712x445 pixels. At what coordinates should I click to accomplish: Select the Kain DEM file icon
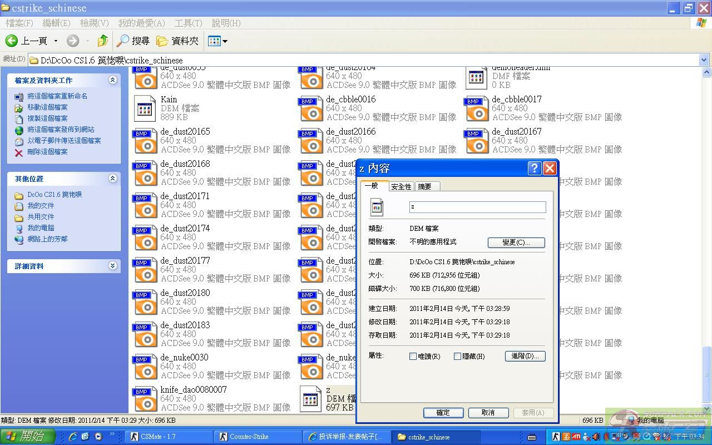click(x=145, y=108)
